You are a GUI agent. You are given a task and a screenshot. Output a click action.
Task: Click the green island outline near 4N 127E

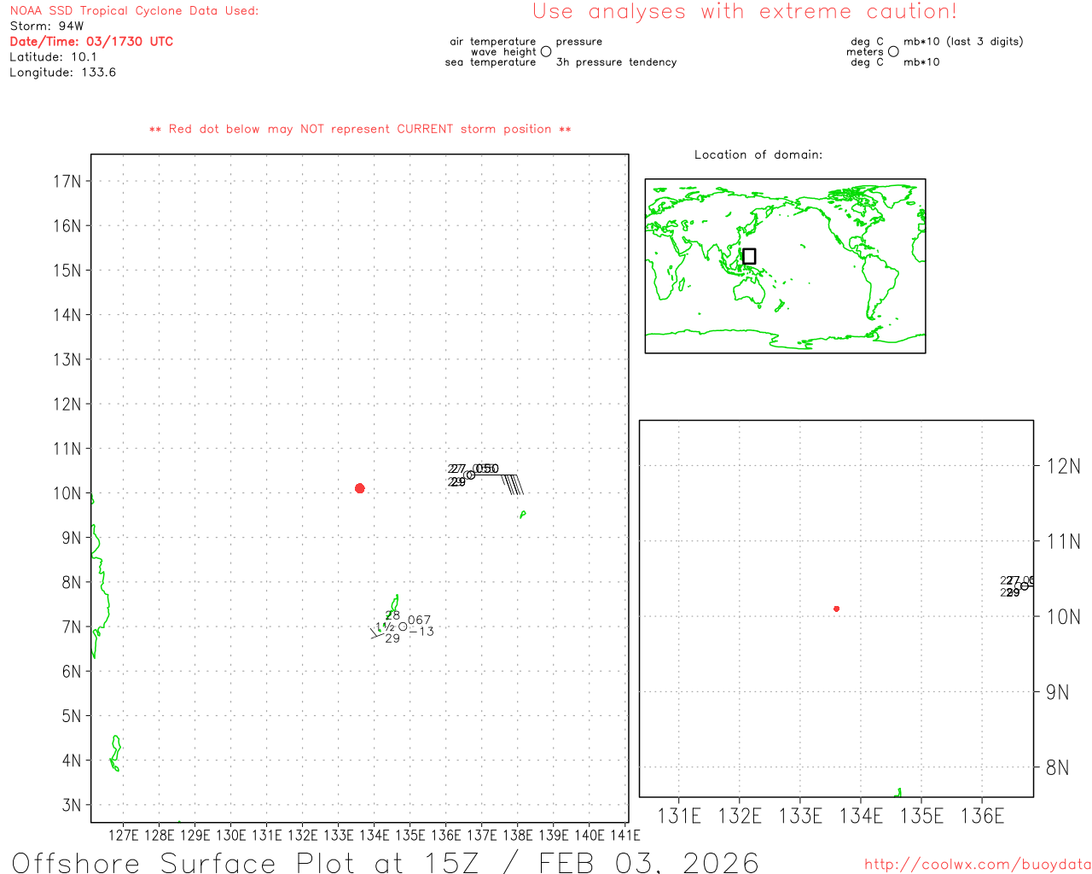pyautogui.click(x=115, y=753)
